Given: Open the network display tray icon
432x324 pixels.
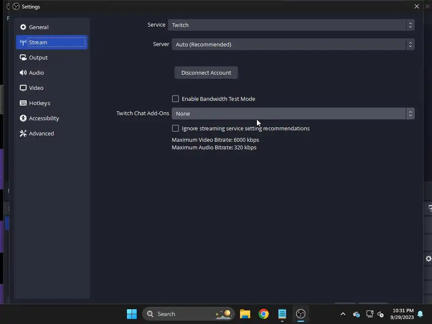Looking at the screenshot, I should tap(370, 314).
